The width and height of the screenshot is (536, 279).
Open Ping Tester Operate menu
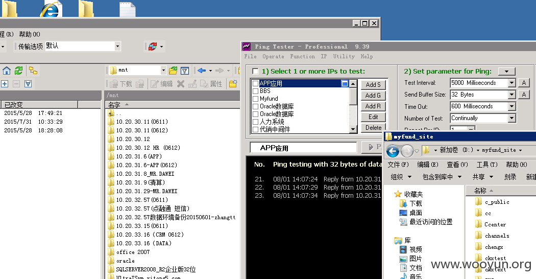pos(273,57)
